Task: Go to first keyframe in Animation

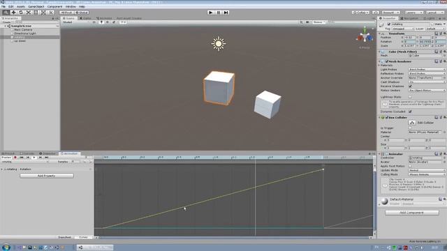Action: (22, 158)
